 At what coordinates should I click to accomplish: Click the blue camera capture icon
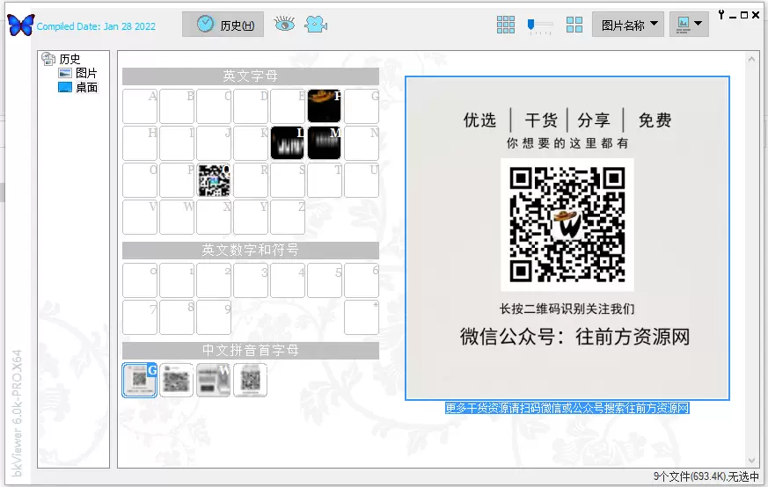[316, 24]
